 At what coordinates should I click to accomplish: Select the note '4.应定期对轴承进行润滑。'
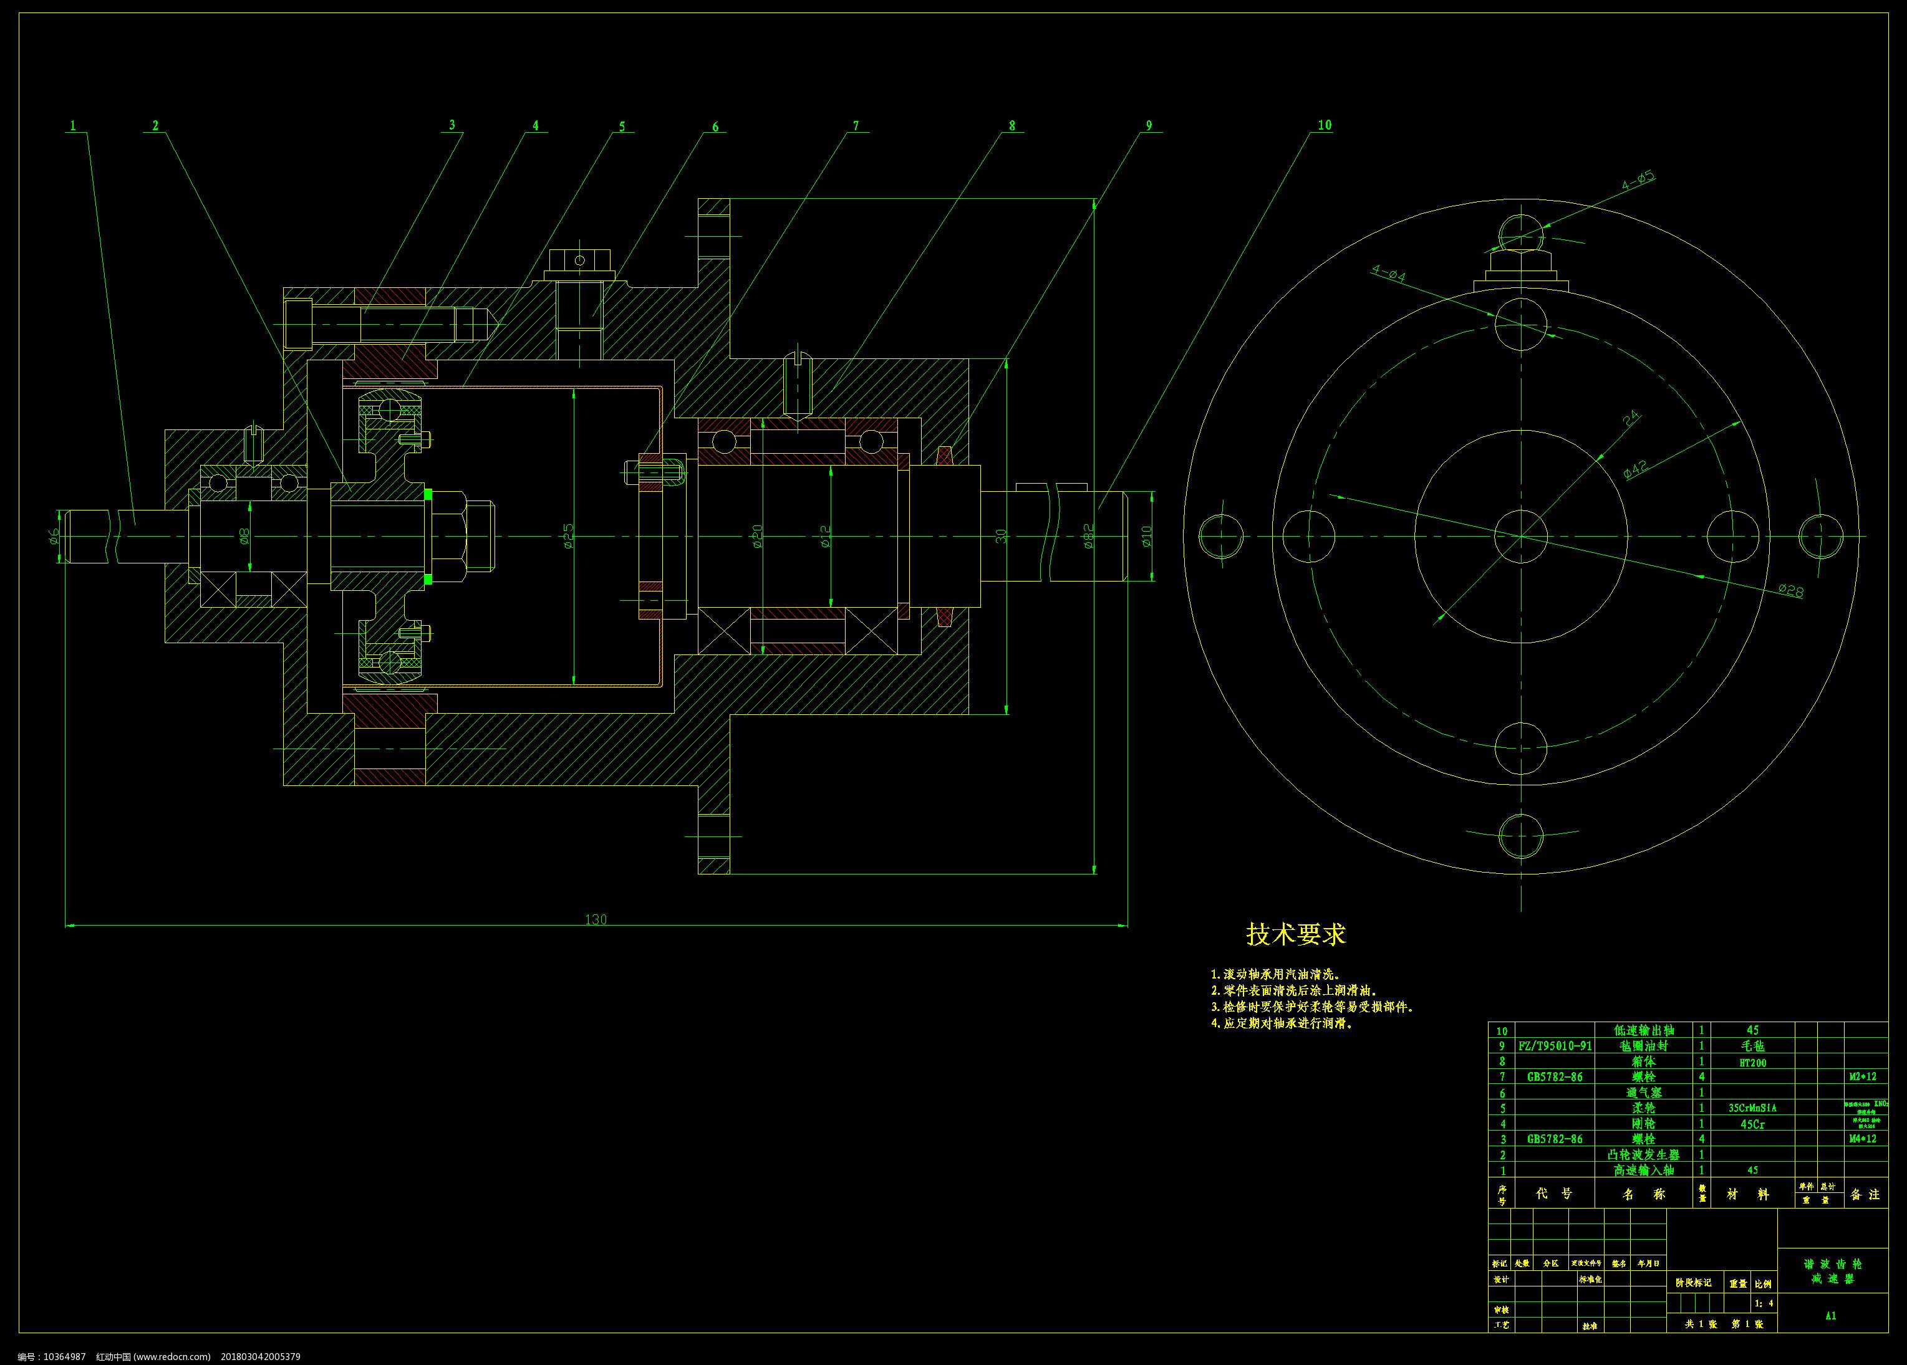pos(1282,1023)
